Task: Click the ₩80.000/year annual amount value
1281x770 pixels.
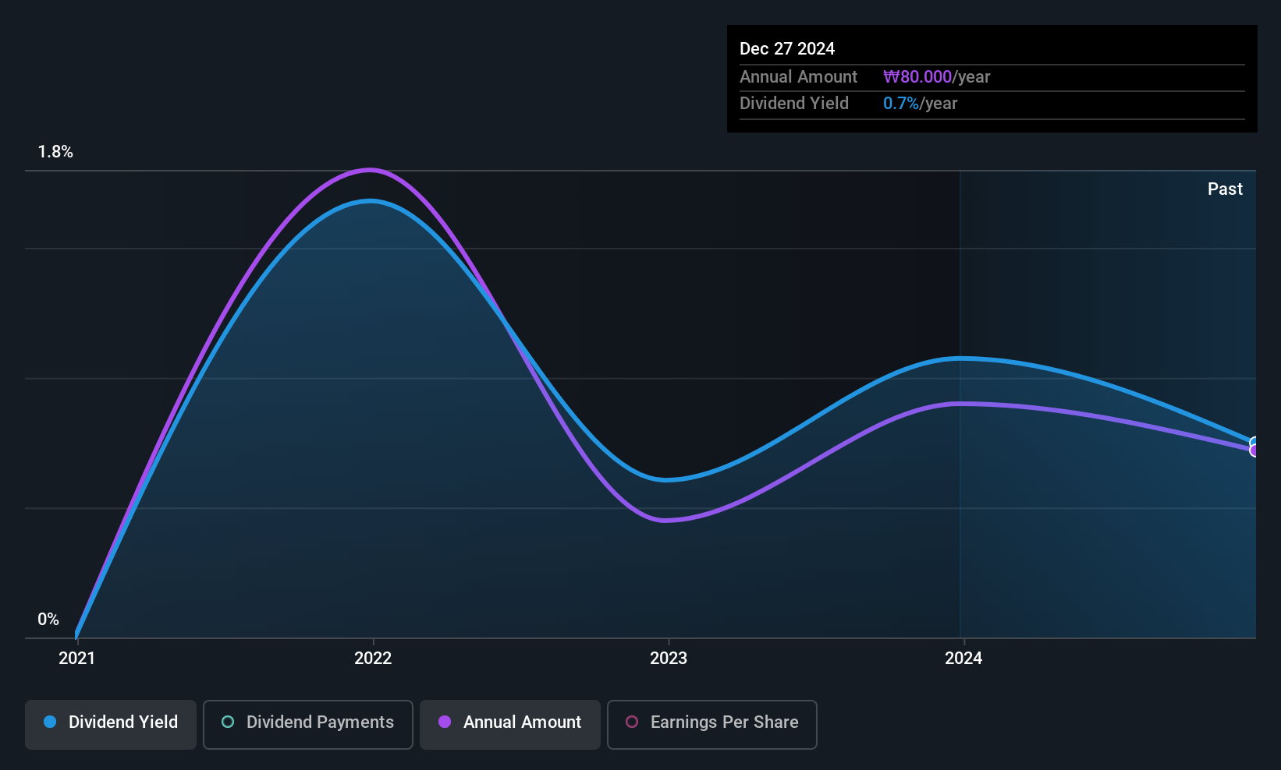Action: pos(936,76)
